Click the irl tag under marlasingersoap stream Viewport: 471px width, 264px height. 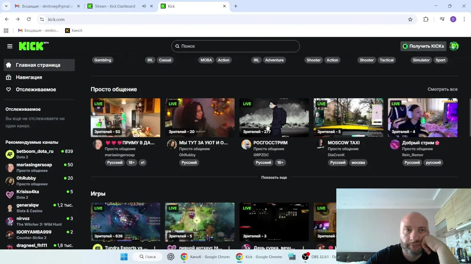pyautogui.click(x=143, y=162)
